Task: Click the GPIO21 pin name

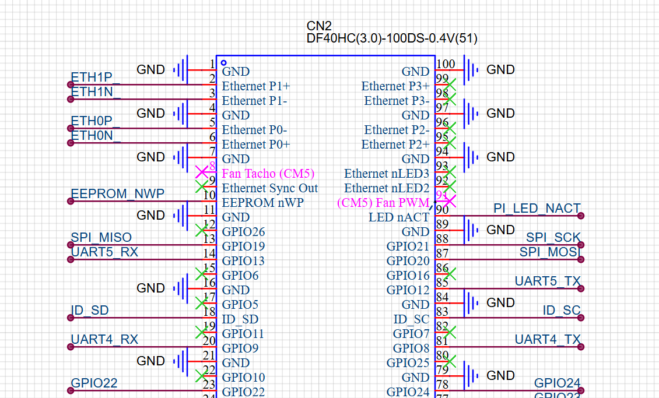Action: click(x=408, y=246)
